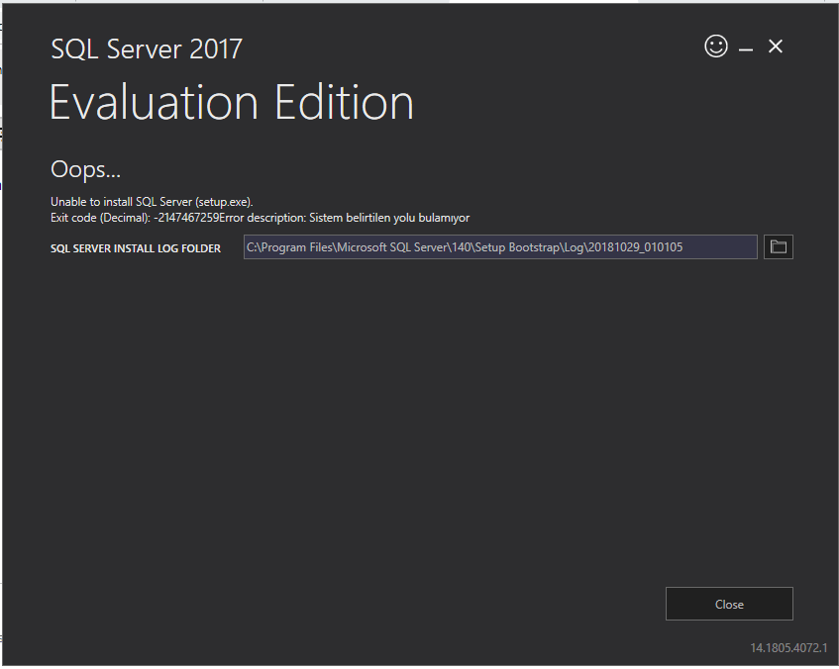The height and width of the screenshot is (669, 839).
Task: Click the Close button at bottom
Action: pyautogui.click(x=729, y=604)
